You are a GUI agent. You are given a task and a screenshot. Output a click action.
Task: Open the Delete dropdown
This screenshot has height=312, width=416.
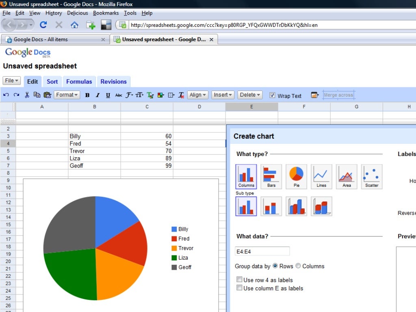250,95
